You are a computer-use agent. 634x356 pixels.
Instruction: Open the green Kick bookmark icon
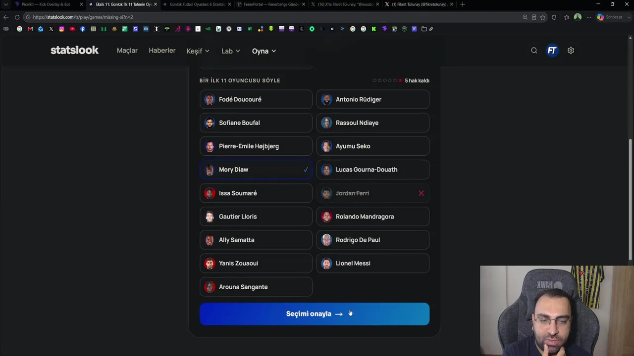pyautogui.click(x=374, y=29)
